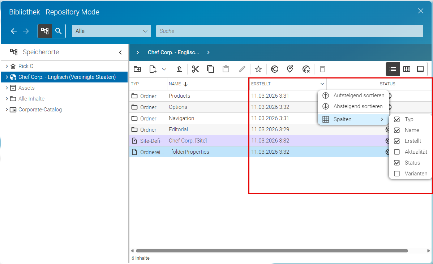Click the bookmark star icon

pyautogui.click(x=258, y=69)
